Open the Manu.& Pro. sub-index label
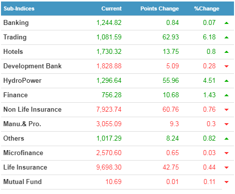 pyautogui.click(x=22, y=124)
